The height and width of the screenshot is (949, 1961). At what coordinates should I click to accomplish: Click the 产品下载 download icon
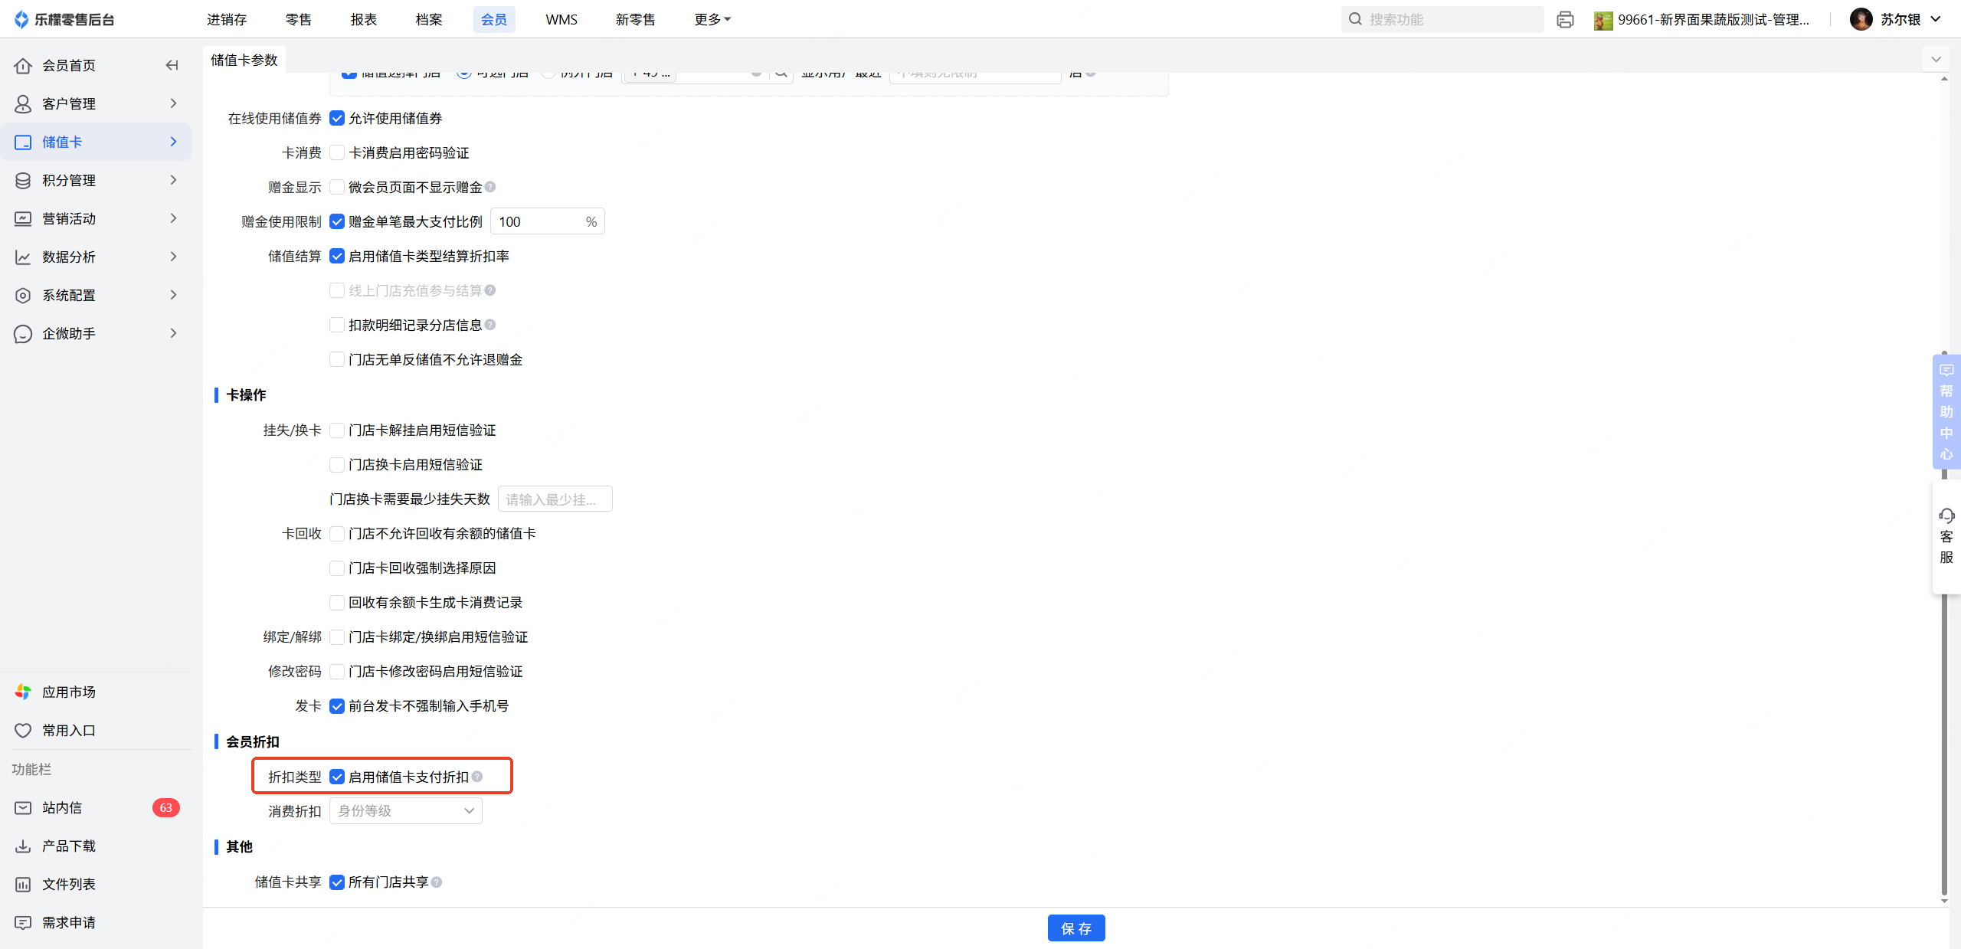23,846
